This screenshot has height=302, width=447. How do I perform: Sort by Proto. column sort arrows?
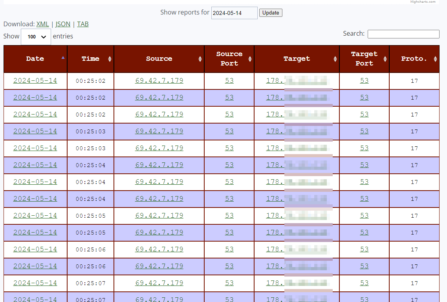click(x=435, y=59)
